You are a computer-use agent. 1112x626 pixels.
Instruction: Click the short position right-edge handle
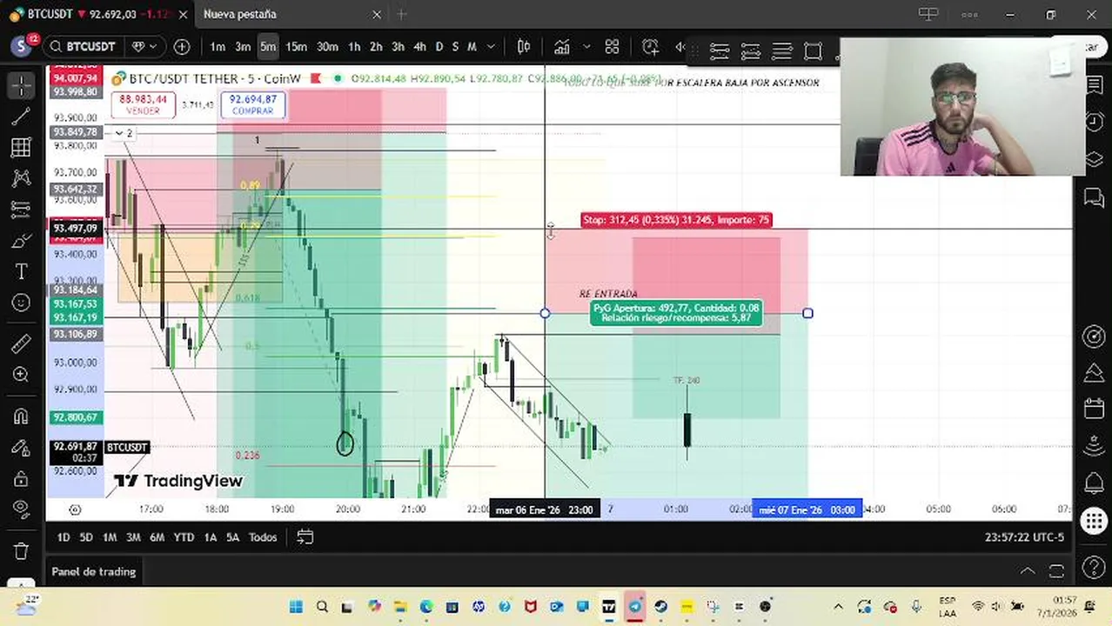pos(807,313)
